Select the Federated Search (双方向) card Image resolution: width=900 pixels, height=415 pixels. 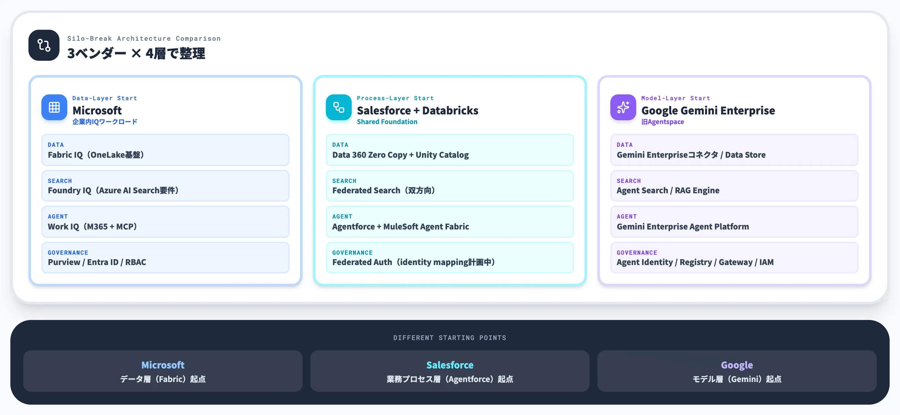click(450, 186)
